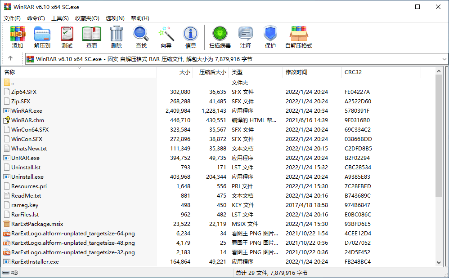Select the Uninstall.lst file name
The height and width of the screenshot is (278, 449).
click(26, 167)
